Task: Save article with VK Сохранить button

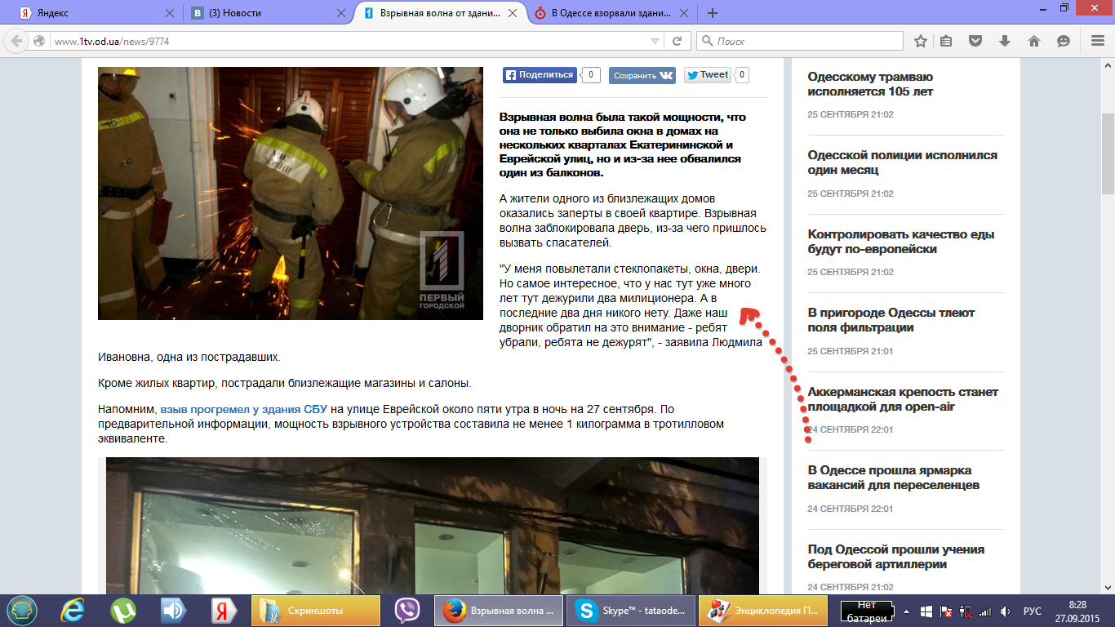Action: (x=643, y=75)
